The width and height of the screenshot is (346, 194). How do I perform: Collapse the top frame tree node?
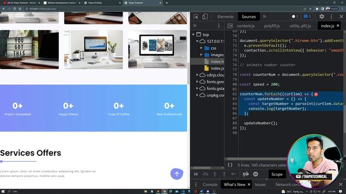tap(194, 34)
